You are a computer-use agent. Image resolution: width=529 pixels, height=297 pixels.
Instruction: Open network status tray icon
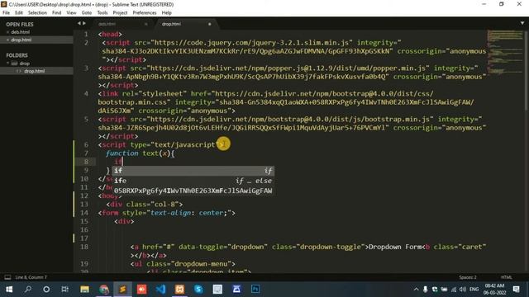pos(454,290)
